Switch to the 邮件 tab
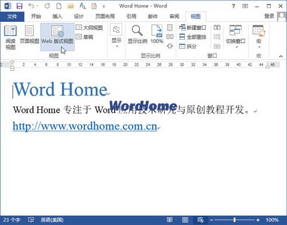The image size is (287, 225). 153,16
